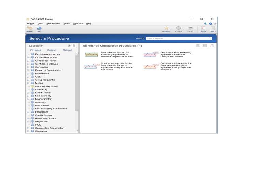Open the Tools menu
This screenshot has height=171, width=273.
pyautogui.click(x=67, y=23)
